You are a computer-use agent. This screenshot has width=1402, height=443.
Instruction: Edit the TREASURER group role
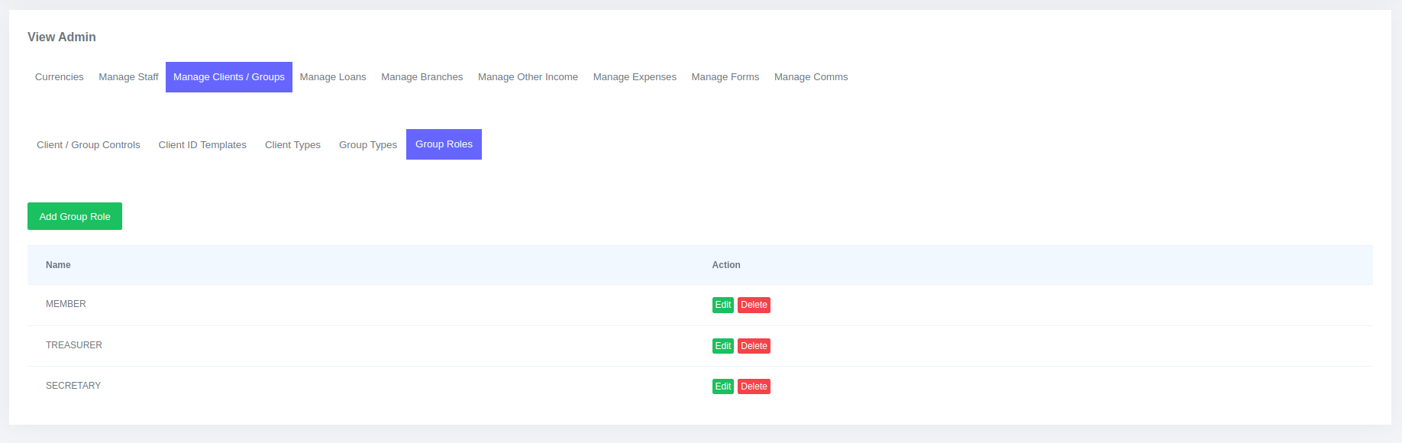pos(722,346)
